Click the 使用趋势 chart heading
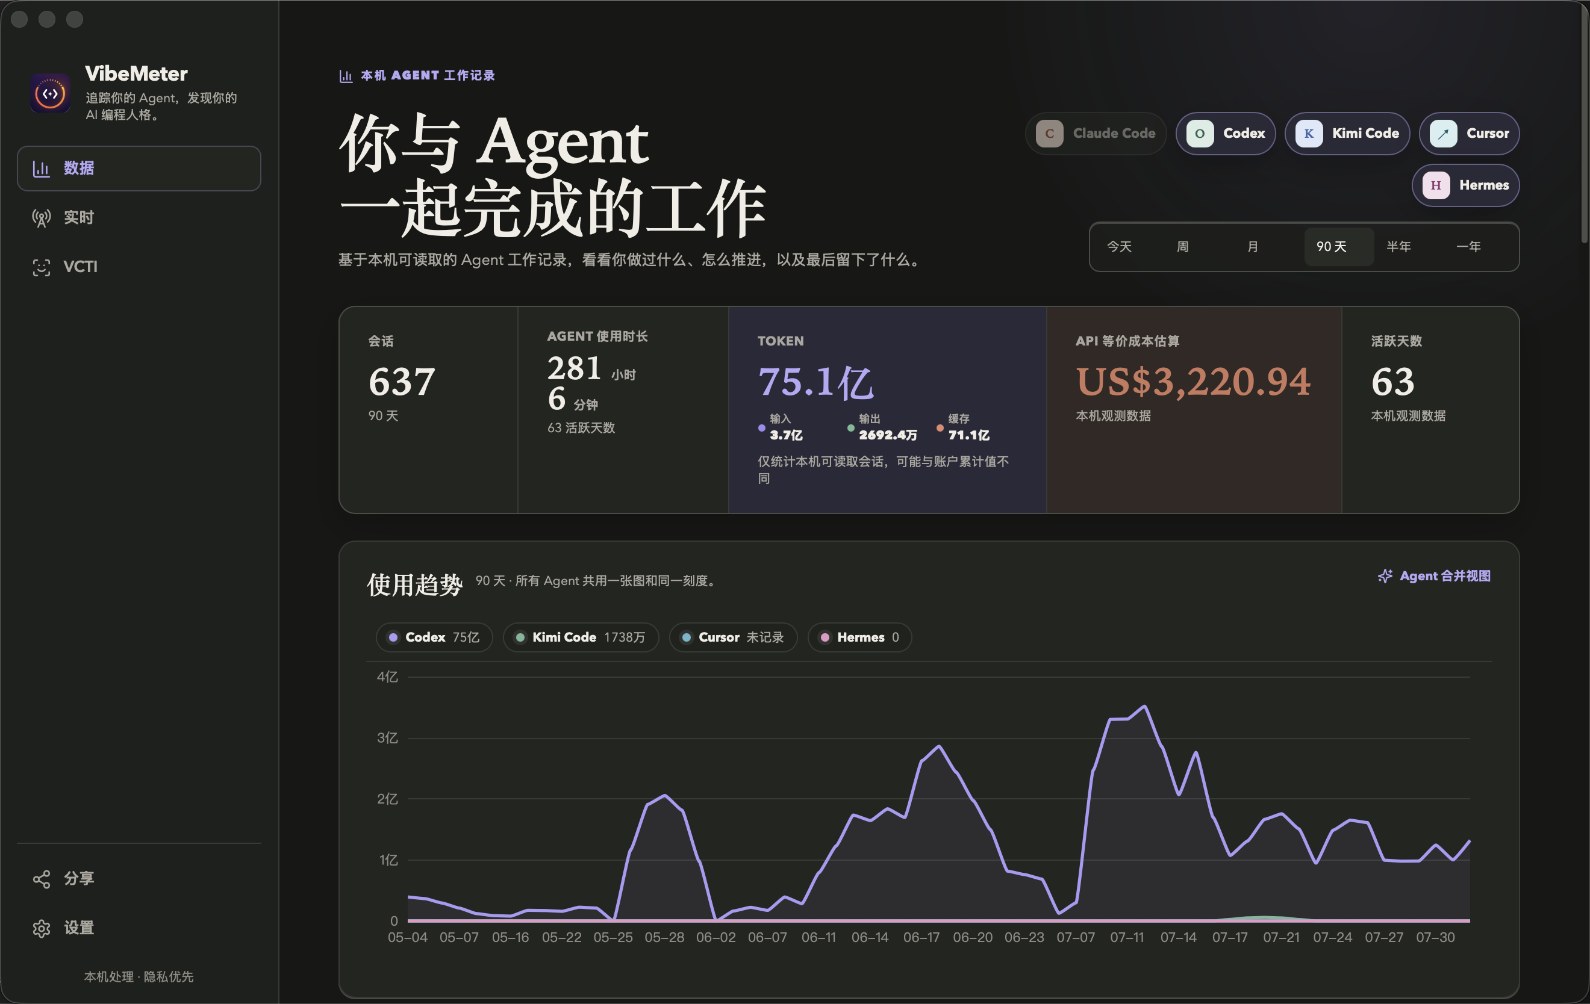The width and height of the screenshot is (1590, 1004). [x=415, y=585]
